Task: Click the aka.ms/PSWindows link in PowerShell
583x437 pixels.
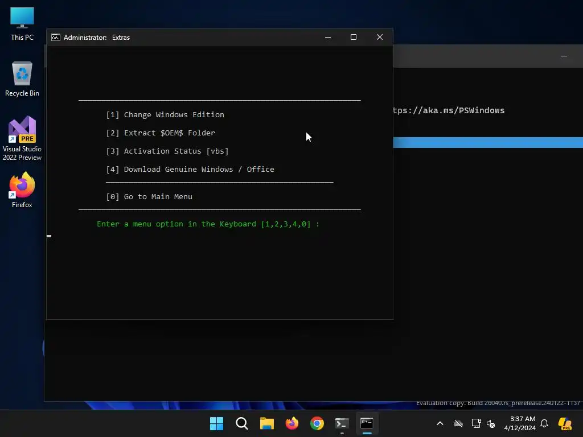Action: click(449, 110)
